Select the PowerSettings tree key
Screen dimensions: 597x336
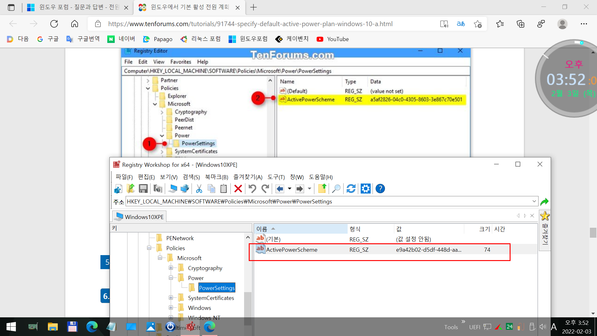(217, 288)
